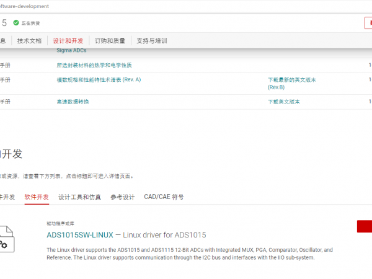The image size is (372, 279).
Task: Open the CAD/CAE 符号 sub-tab
Action: (164, 197)
